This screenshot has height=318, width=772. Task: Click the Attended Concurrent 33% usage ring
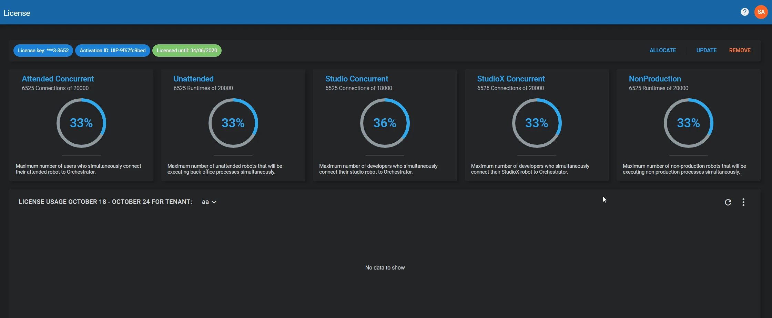[x=81, y=123]
